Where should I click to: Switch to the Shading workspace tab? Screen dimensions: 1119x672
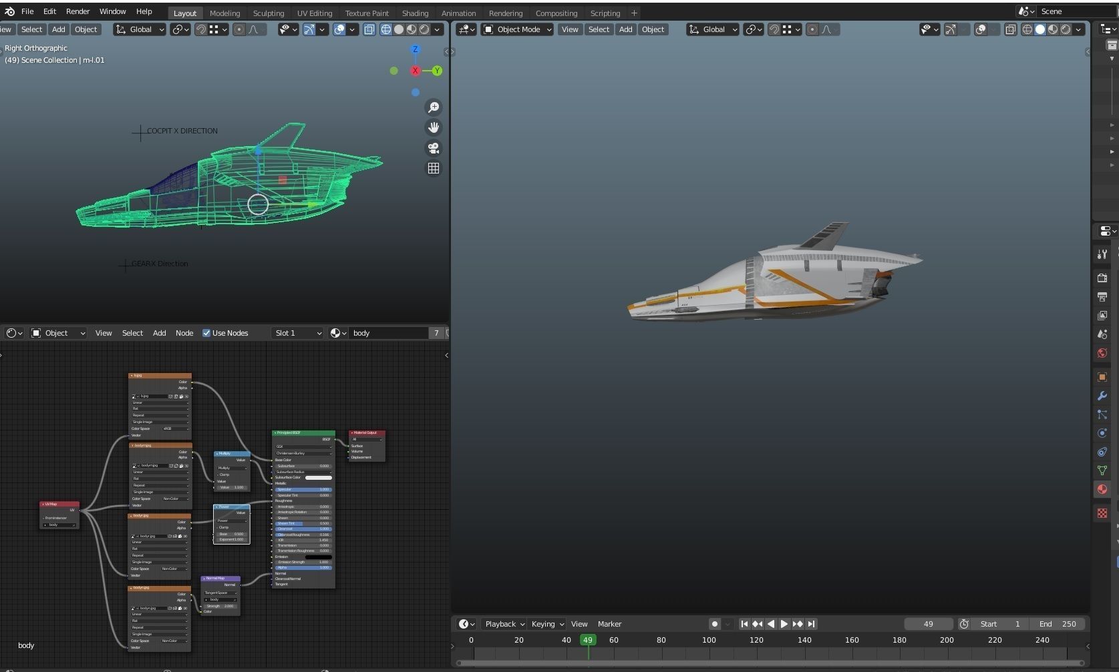415,13
